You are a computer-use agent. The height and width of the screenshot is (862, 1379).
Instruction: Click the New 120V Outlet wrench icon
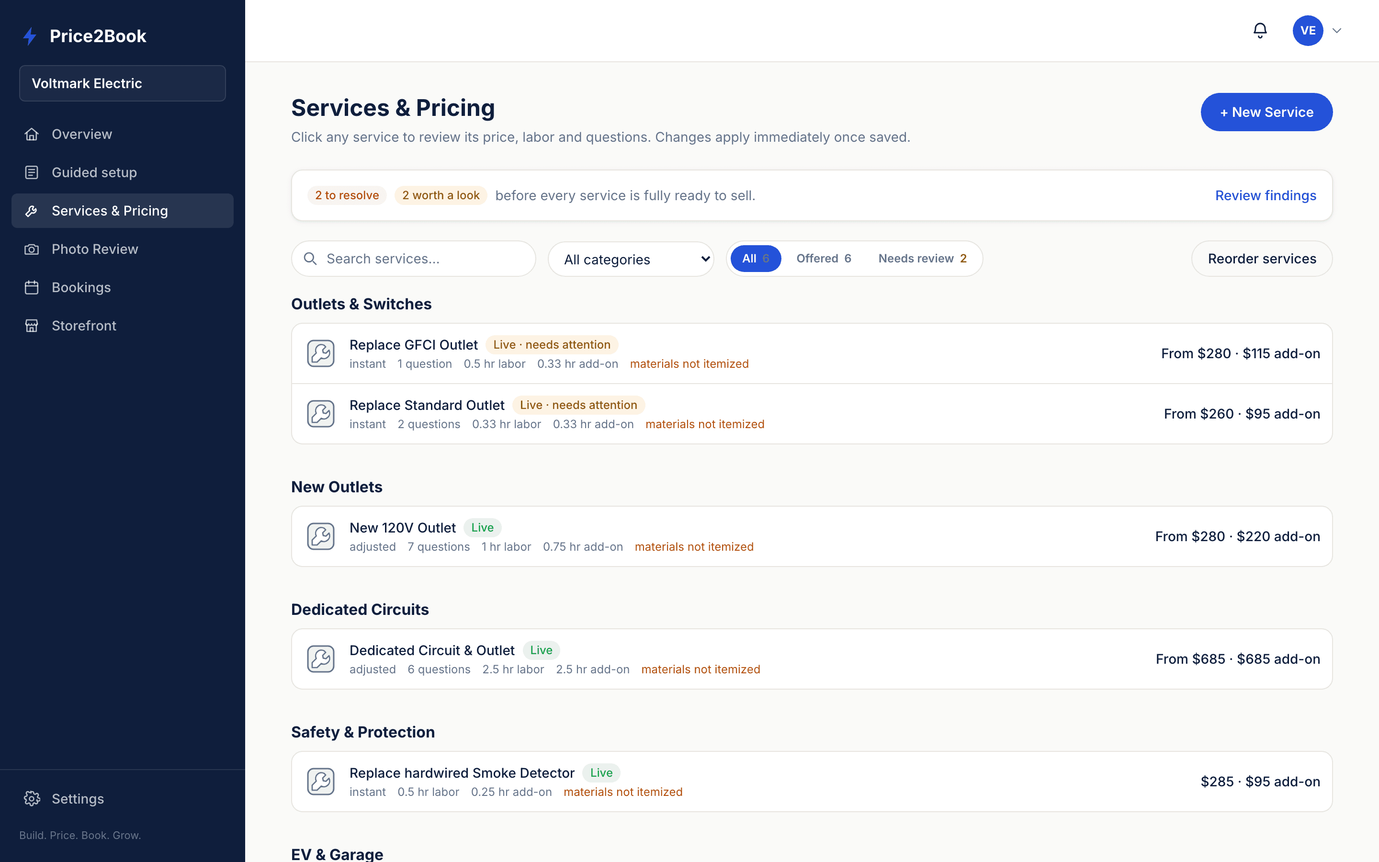pos(321,536)
